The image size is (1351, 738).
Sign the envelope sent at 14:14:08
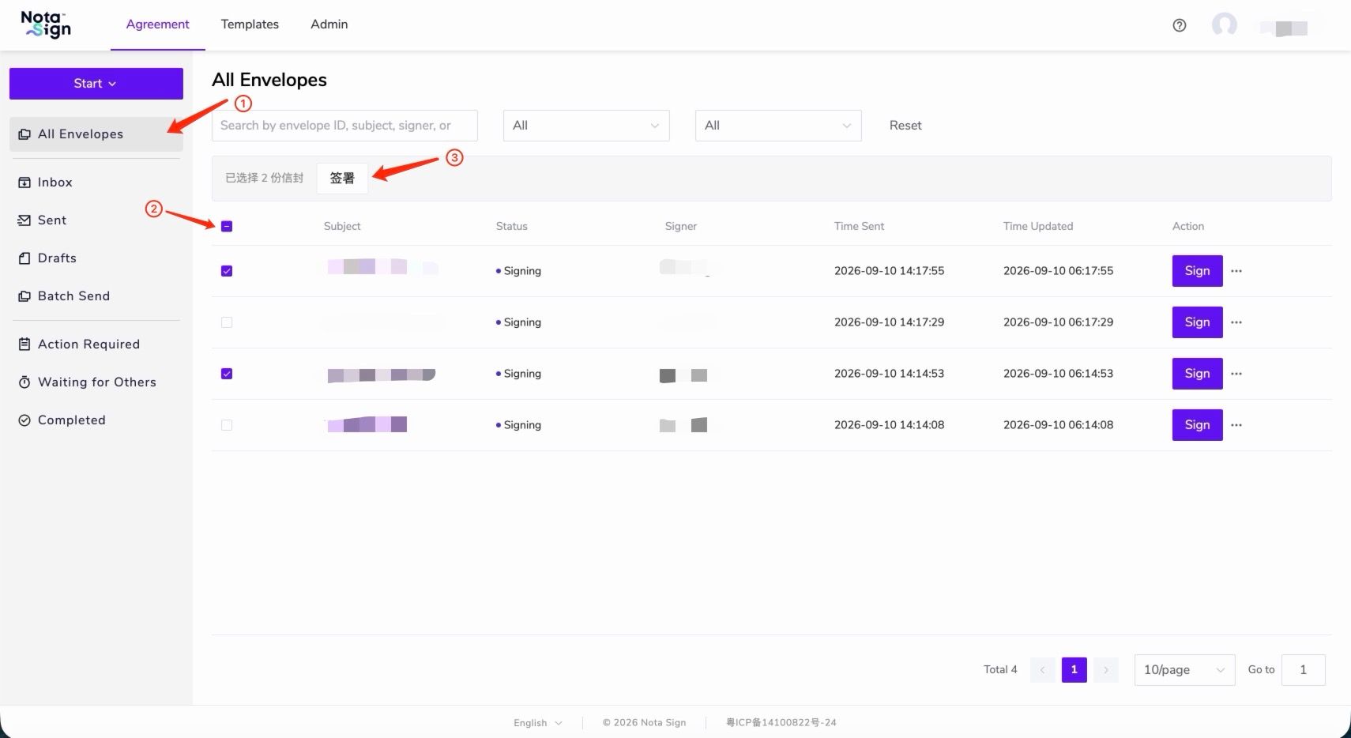(x=1198, y=425)
